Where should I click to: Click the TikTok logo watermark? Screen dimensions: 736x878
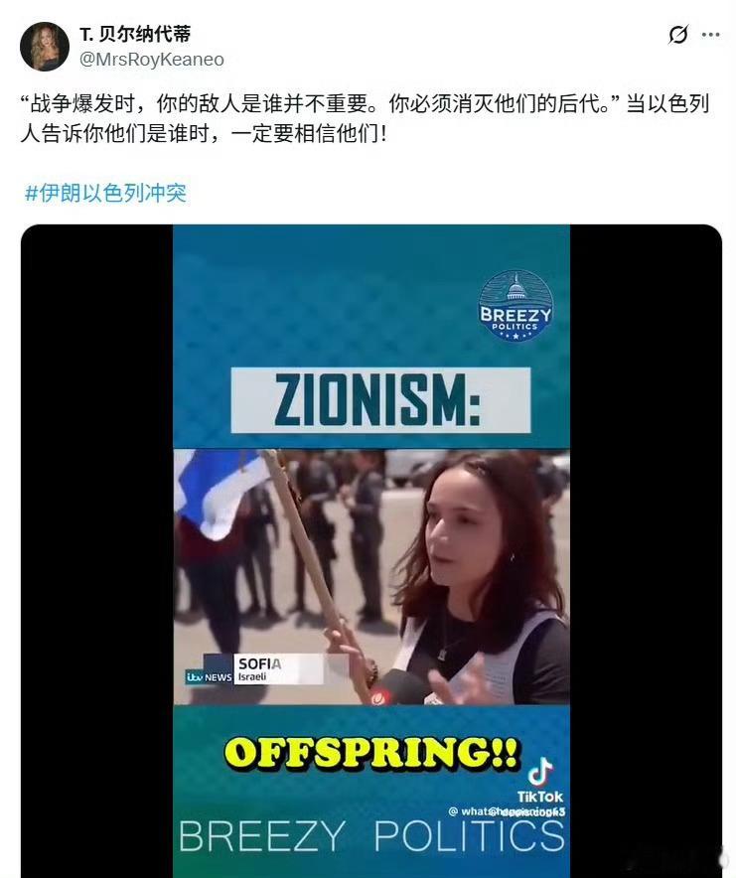(540, 780)
